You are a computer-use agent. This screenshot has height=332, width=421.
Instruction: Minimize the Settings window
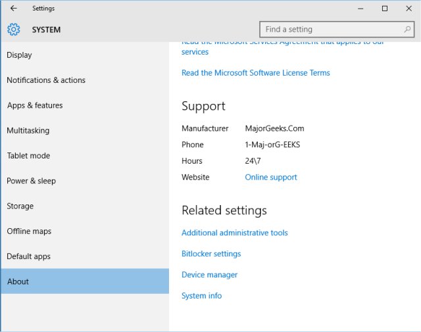point(360,9)
